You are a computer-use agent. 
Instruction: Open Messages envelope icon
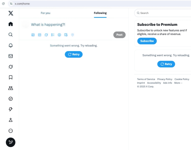[x=11, y=56]
